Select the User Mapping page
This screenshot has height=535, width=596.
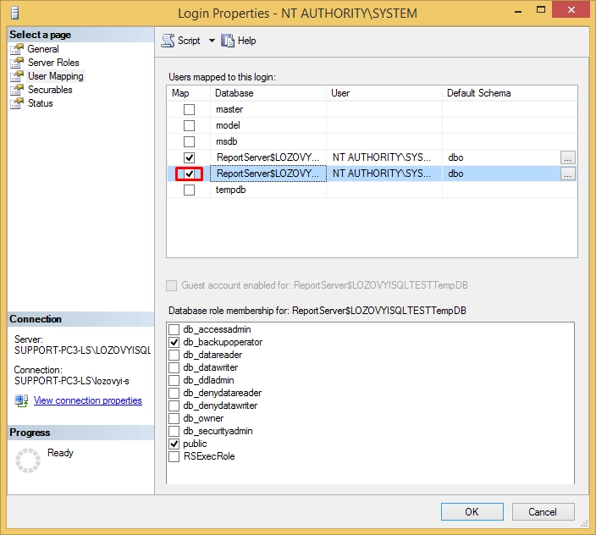[56, 76]
